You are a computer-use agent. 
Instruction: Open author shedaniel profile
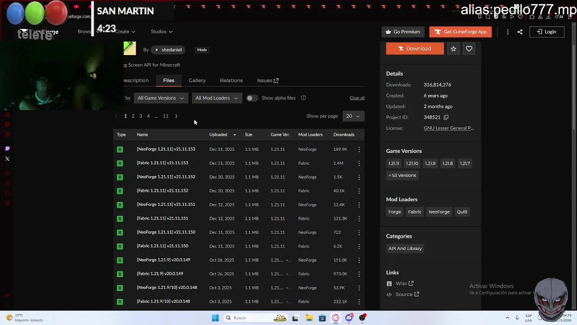click(168, 50)
